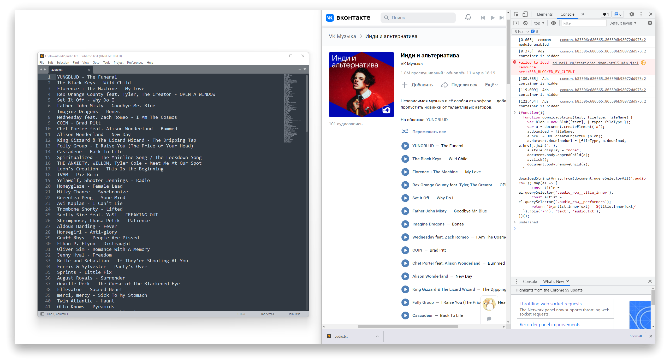Switch to the DevTools Console tab
Image resolution: width=670 pixels, height=363 pixels.
567,14
